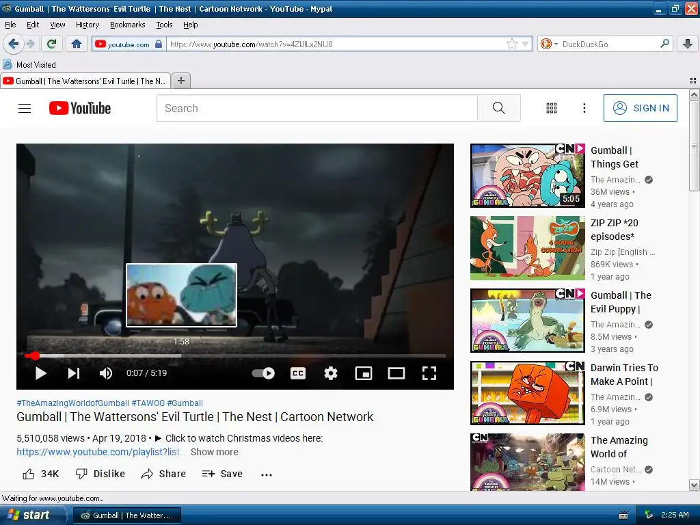Open YouTube settings three-dot menu

[584, 108]
